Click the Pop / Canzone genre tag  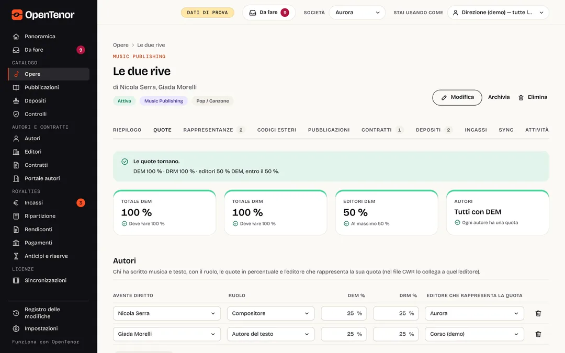(x=212, y=101)
